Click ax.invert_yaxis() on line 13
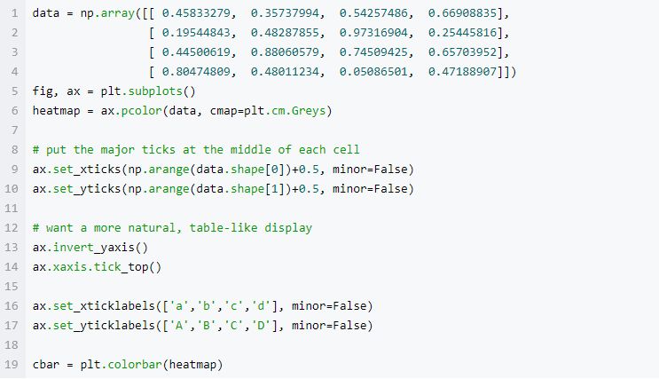This screenshot has width=659, height=379. [90, 248]
